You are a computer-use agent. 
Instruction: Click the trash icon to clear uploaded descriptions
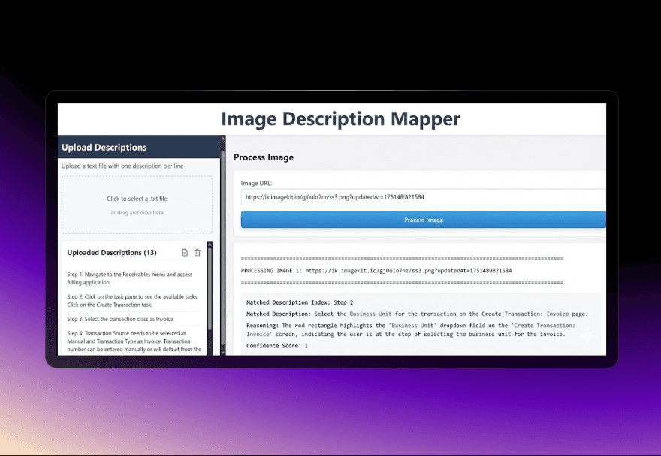coord(198,253)
